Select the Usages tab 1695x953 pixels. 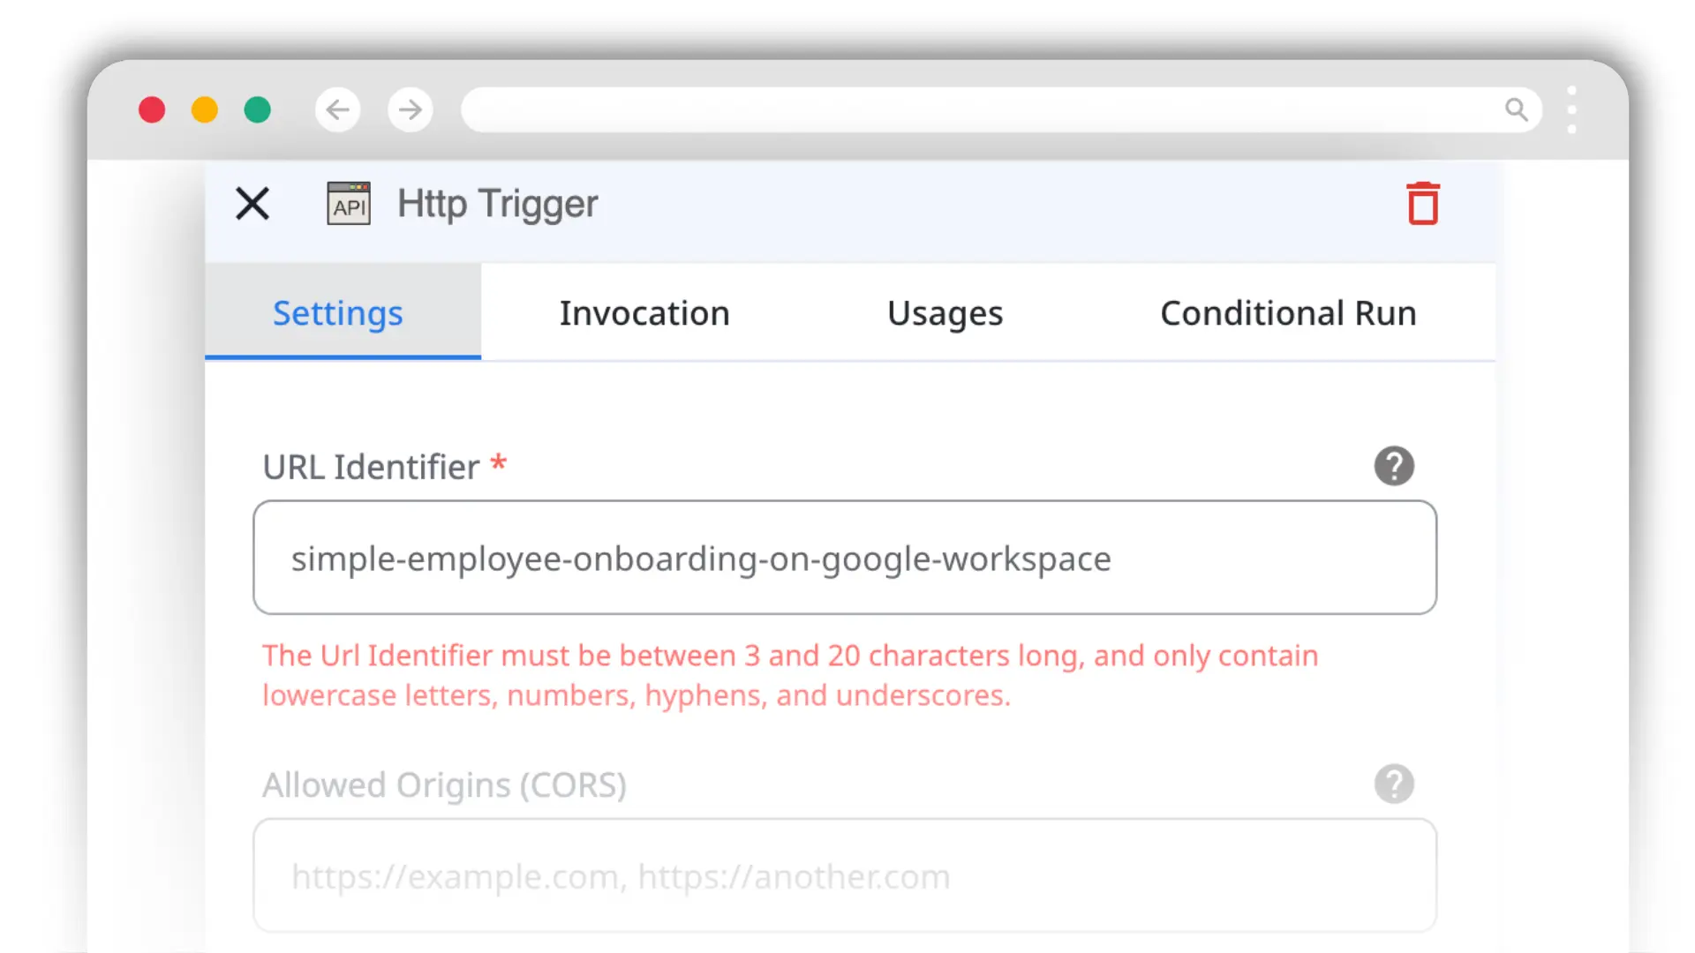coord(945,313)
